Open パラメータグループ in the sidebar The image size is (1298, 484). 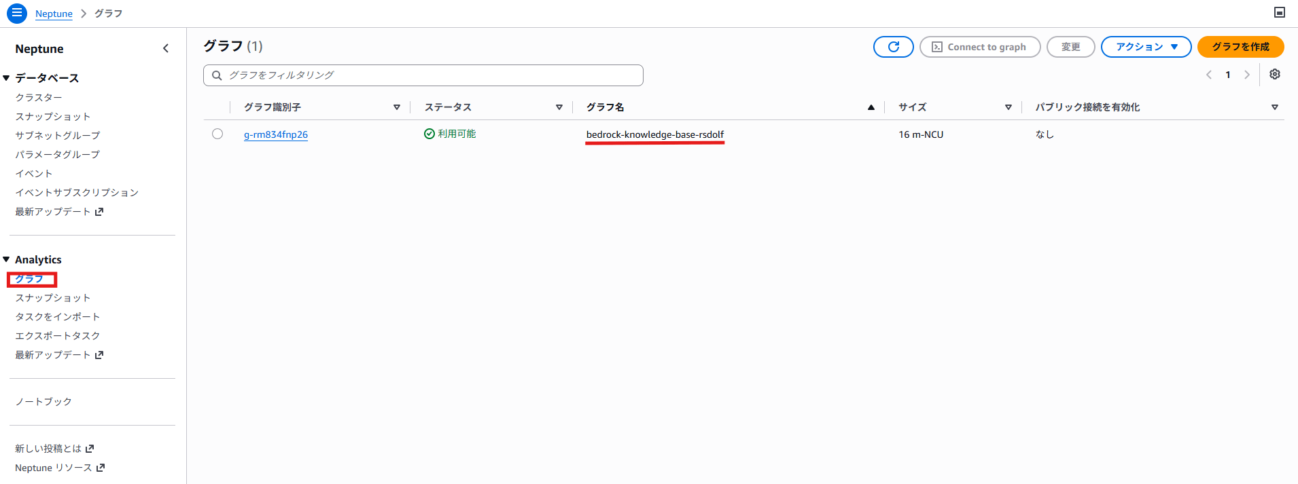click(x=58, y=155)
